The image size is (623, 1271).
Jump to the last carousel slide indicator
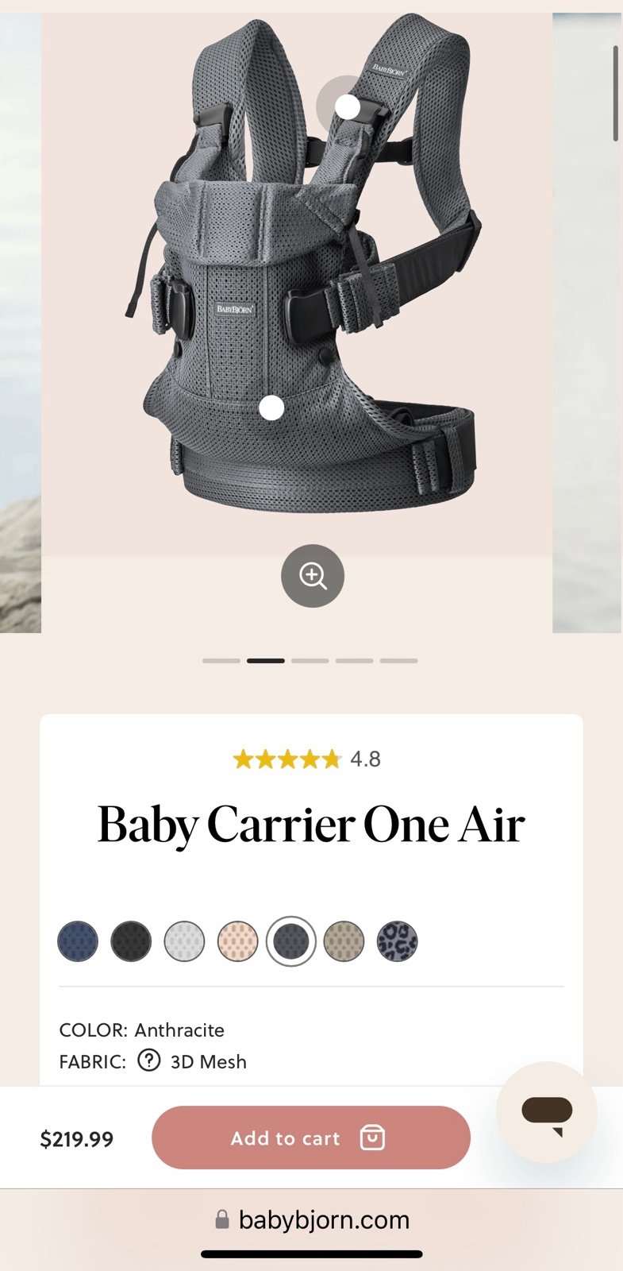[399, 660]
